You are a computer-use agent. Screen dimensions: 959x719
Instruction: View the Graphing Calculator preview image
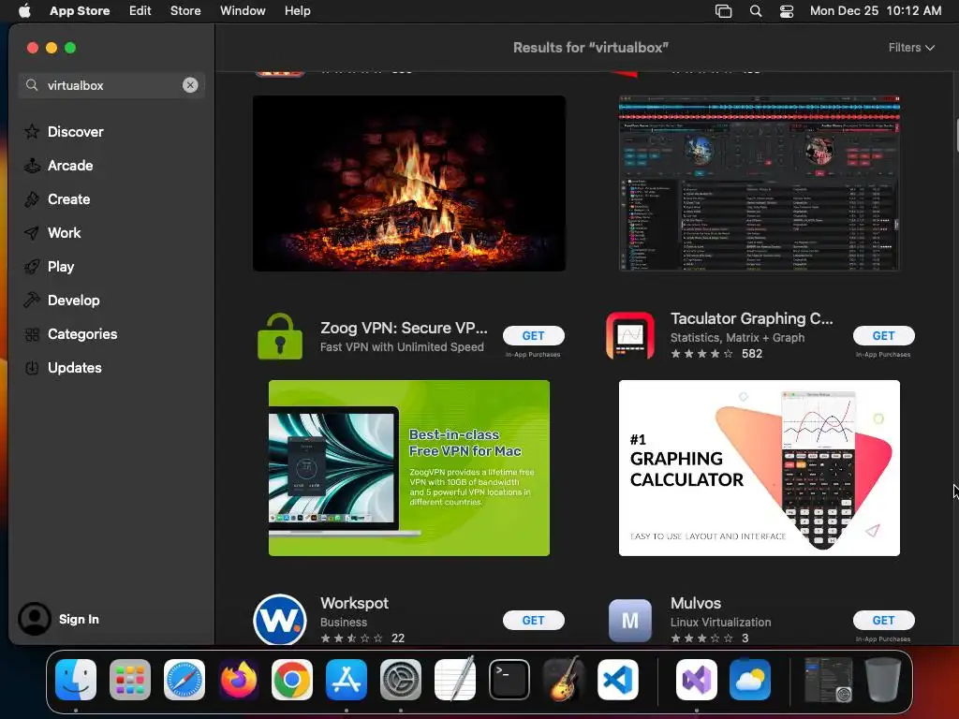(x=759, y=468)
